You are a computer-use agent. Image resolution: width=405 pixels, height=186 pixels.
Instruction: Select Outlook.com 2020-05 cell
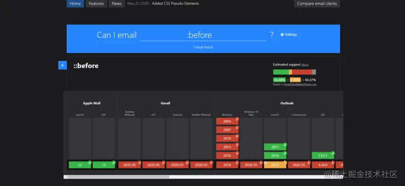tap(299, 165)
